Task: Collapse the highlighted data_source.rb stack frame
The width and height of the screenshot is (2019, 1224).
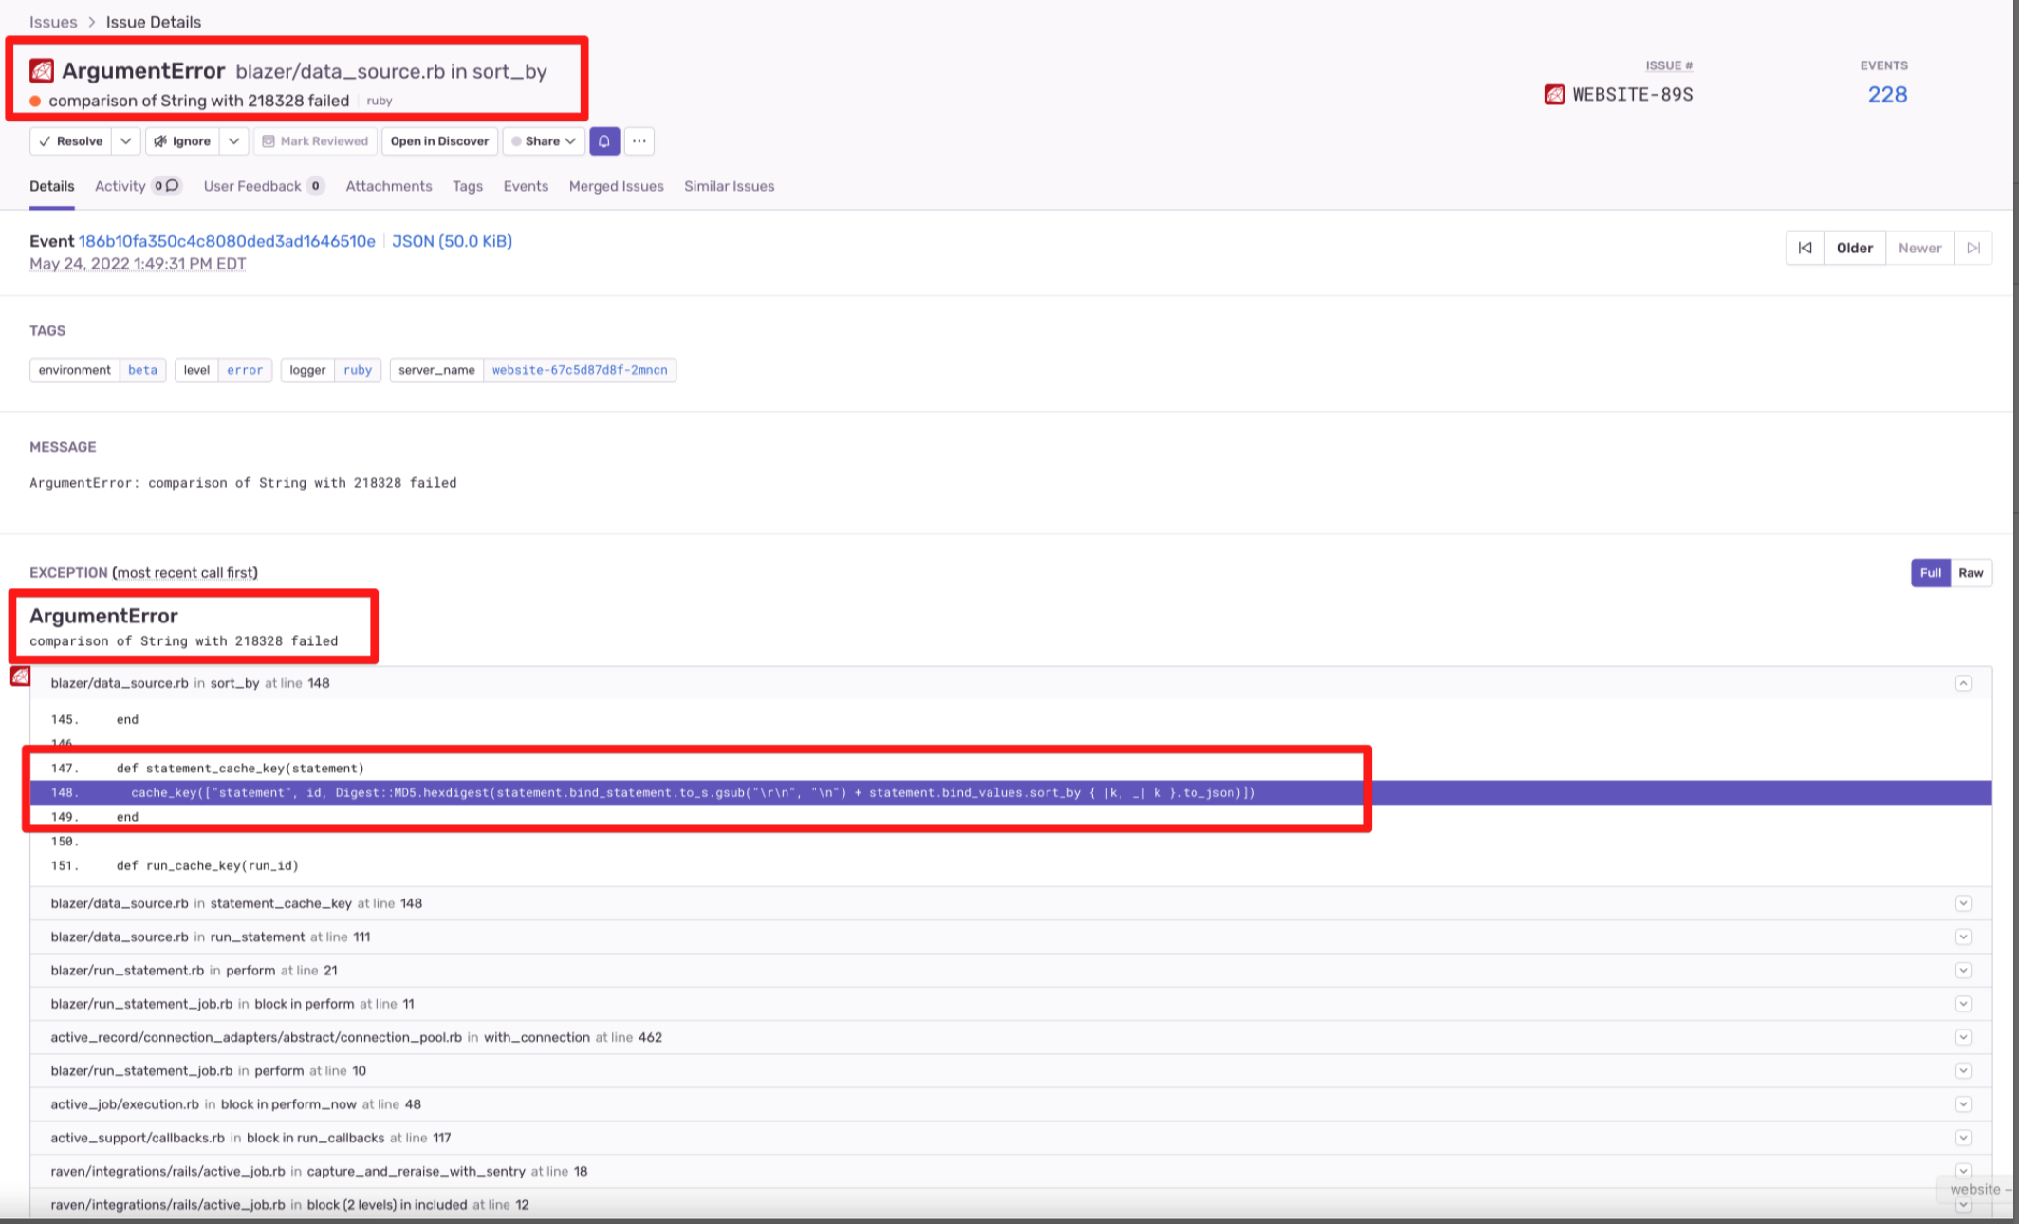Action: [x=1962, y=682]
